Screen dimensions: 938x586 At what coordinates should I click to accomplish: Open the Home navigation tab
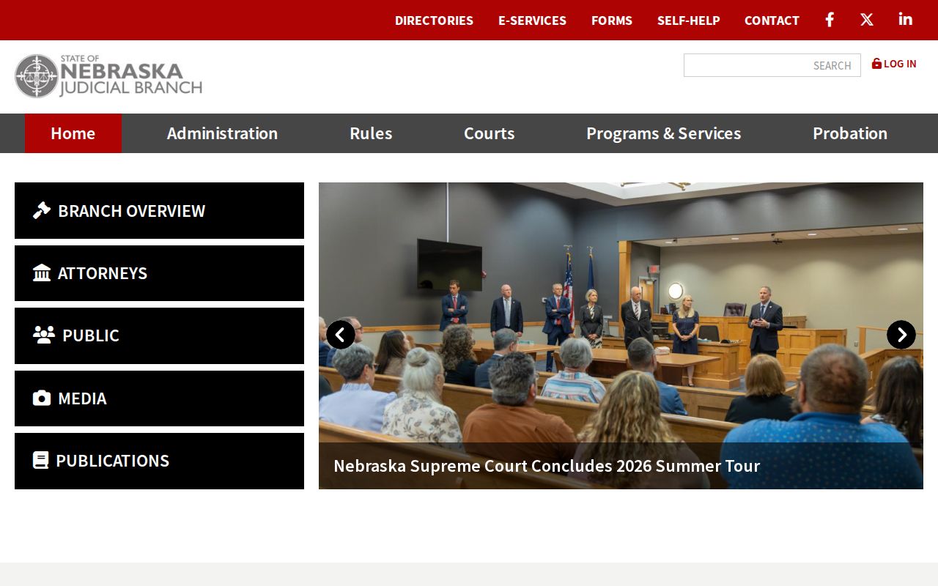click(73, 133)
